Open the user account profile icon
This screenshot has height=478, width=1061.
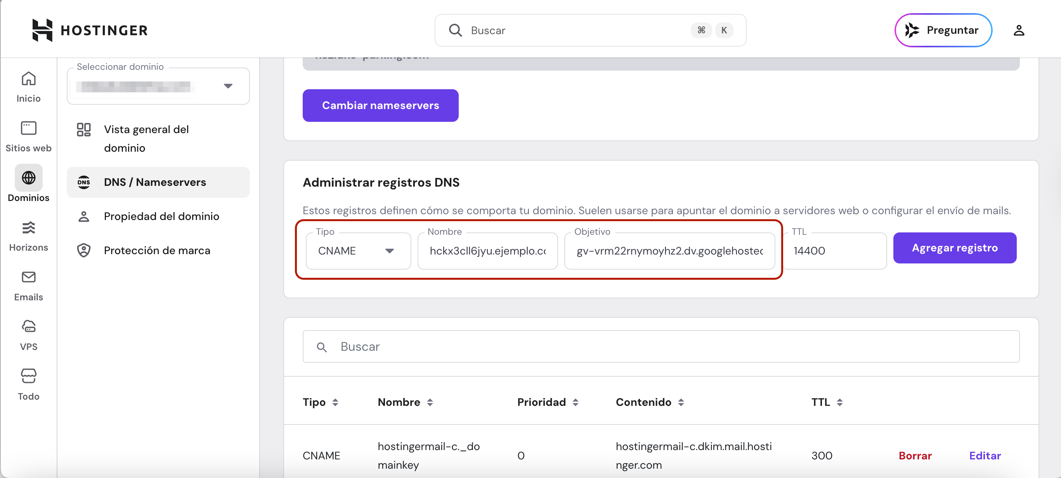click(1019, 31)
